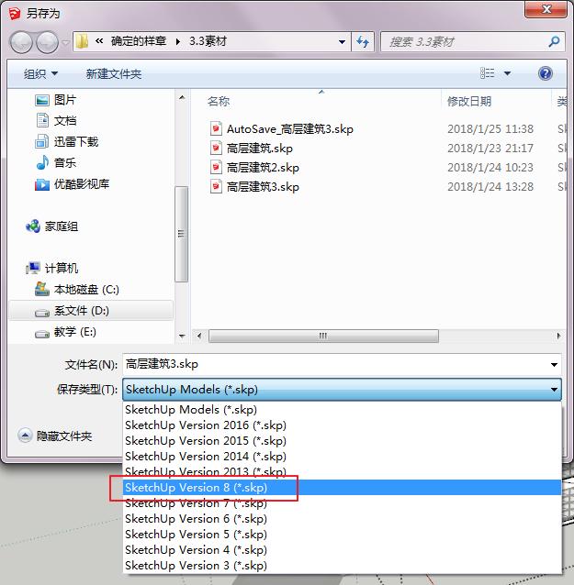Image resolution: width=574 pixels, height=585 pixels.
Task: Collapse the 保存类型 combo box
Action: pyautogui.click(x=342, y=390)
